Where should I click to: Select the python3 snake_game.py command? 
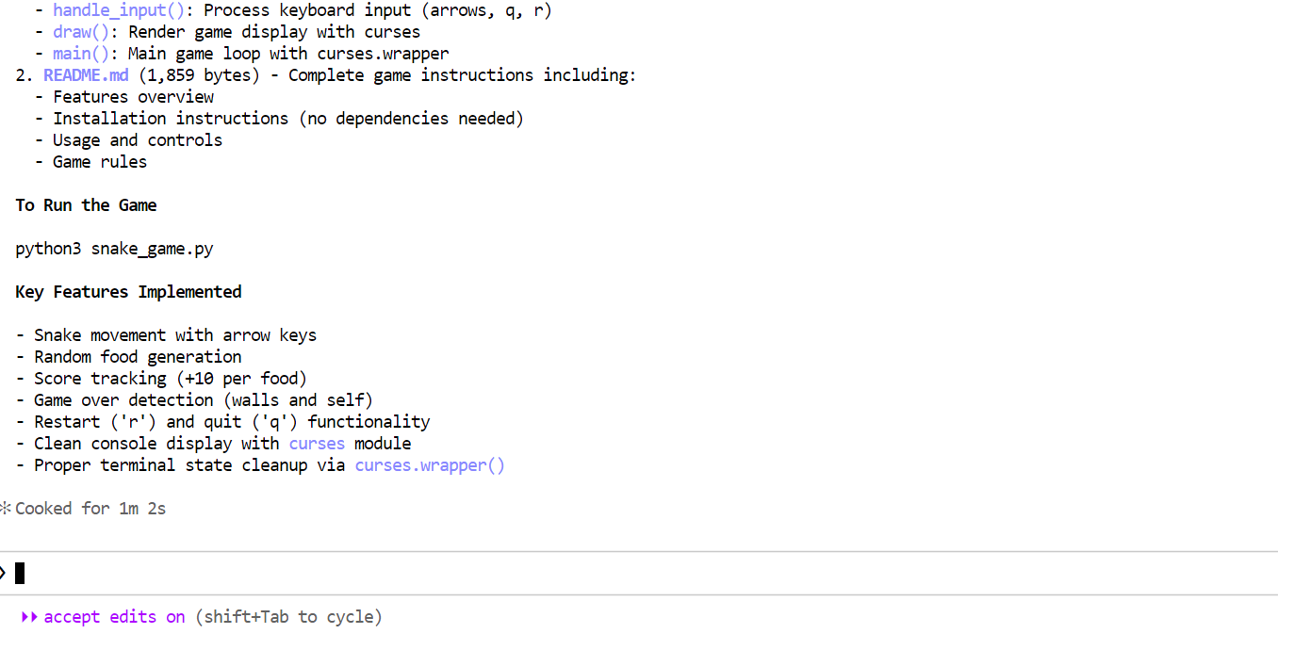(114, 248)
